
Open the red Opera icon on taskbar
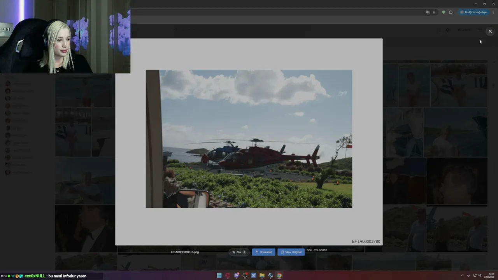[228, 275]
